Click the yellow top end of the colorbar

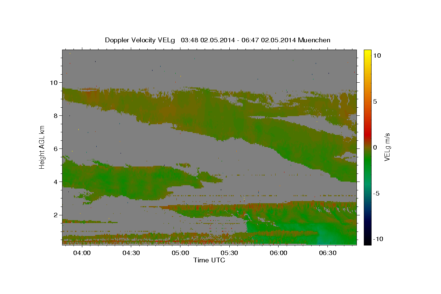pos(367,51)
